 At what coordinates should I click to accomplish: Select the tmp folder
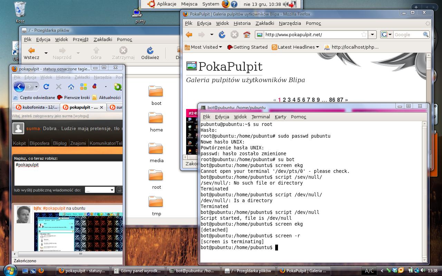(x=156, y=206)
